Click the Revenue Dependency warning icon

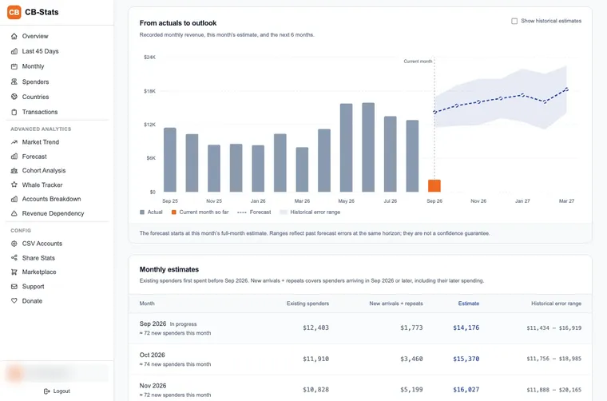tap(14, 213)
